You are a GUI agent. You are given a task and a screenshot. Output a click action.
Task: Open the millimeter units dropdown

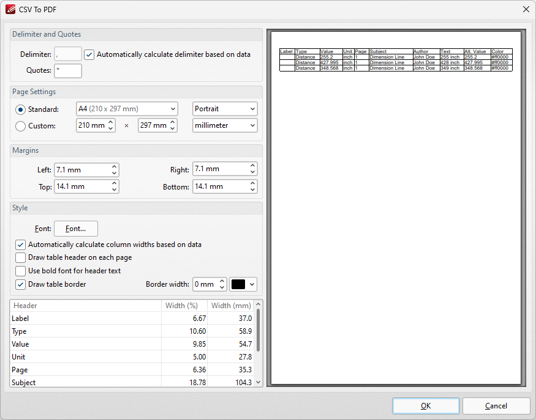click(225, 125)
